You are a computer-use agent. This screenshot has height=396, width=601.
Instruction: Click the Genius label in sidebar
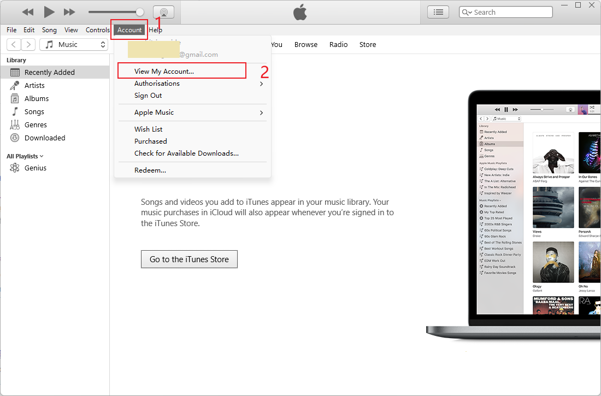point(36,168)
